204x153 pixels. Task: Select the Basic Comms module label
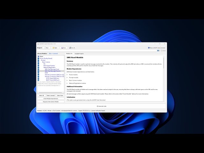click(x=46, y=62)
